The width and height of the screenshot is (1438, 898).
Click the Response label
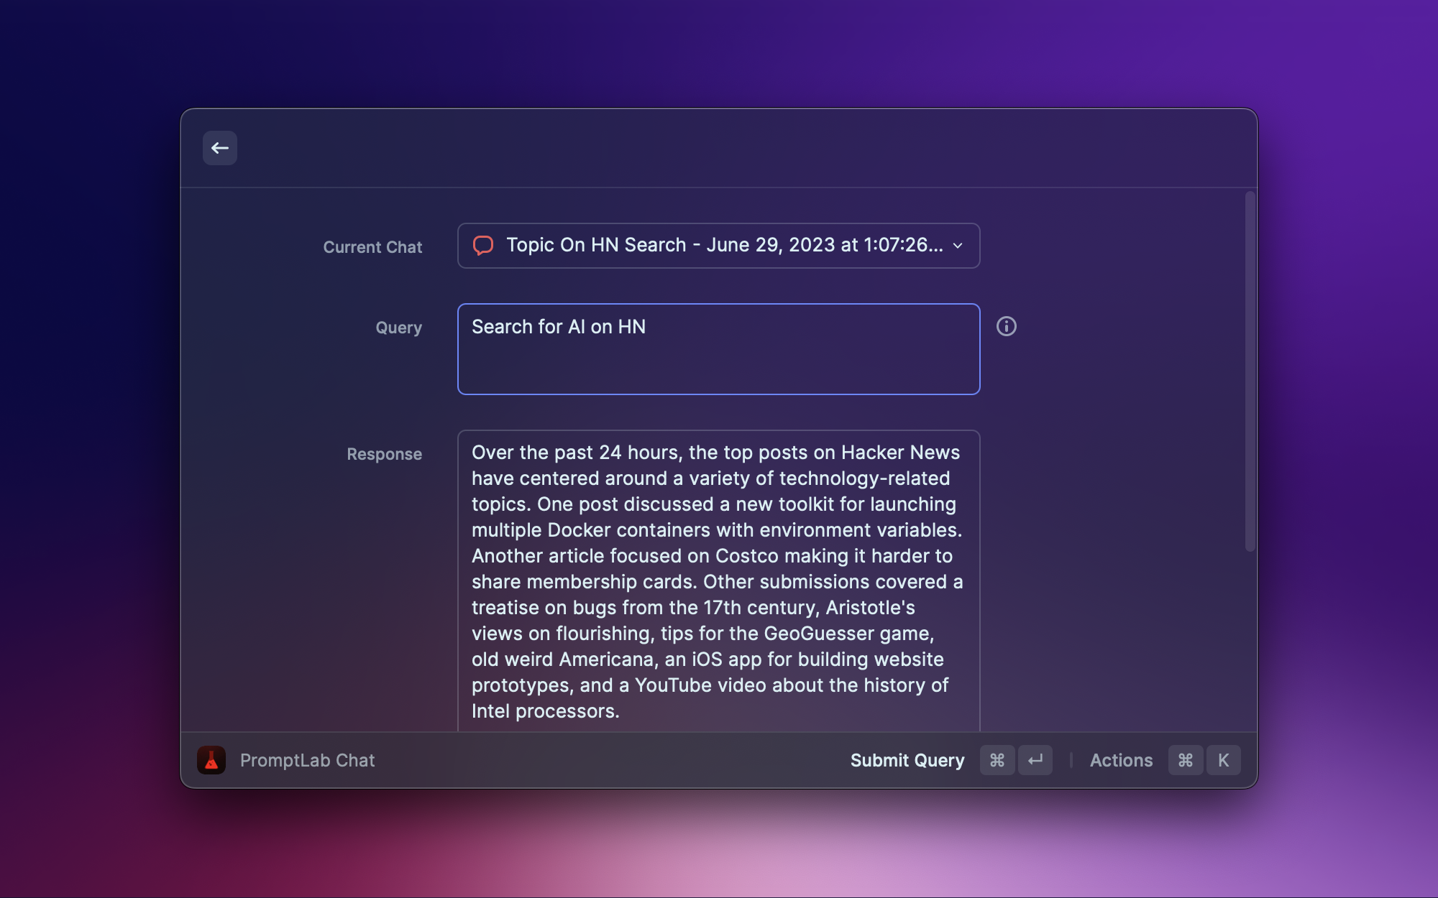384,454
